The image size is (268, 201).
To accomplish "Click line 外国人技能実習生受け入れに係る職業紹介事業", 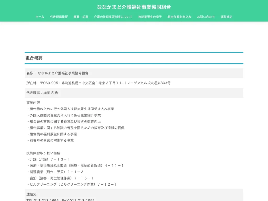I will click(64, 115).
